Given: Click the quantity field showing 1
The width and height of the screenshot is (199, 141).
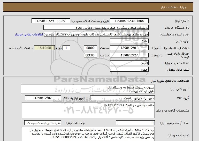Looking at the screenshot, I should point(135,123).
